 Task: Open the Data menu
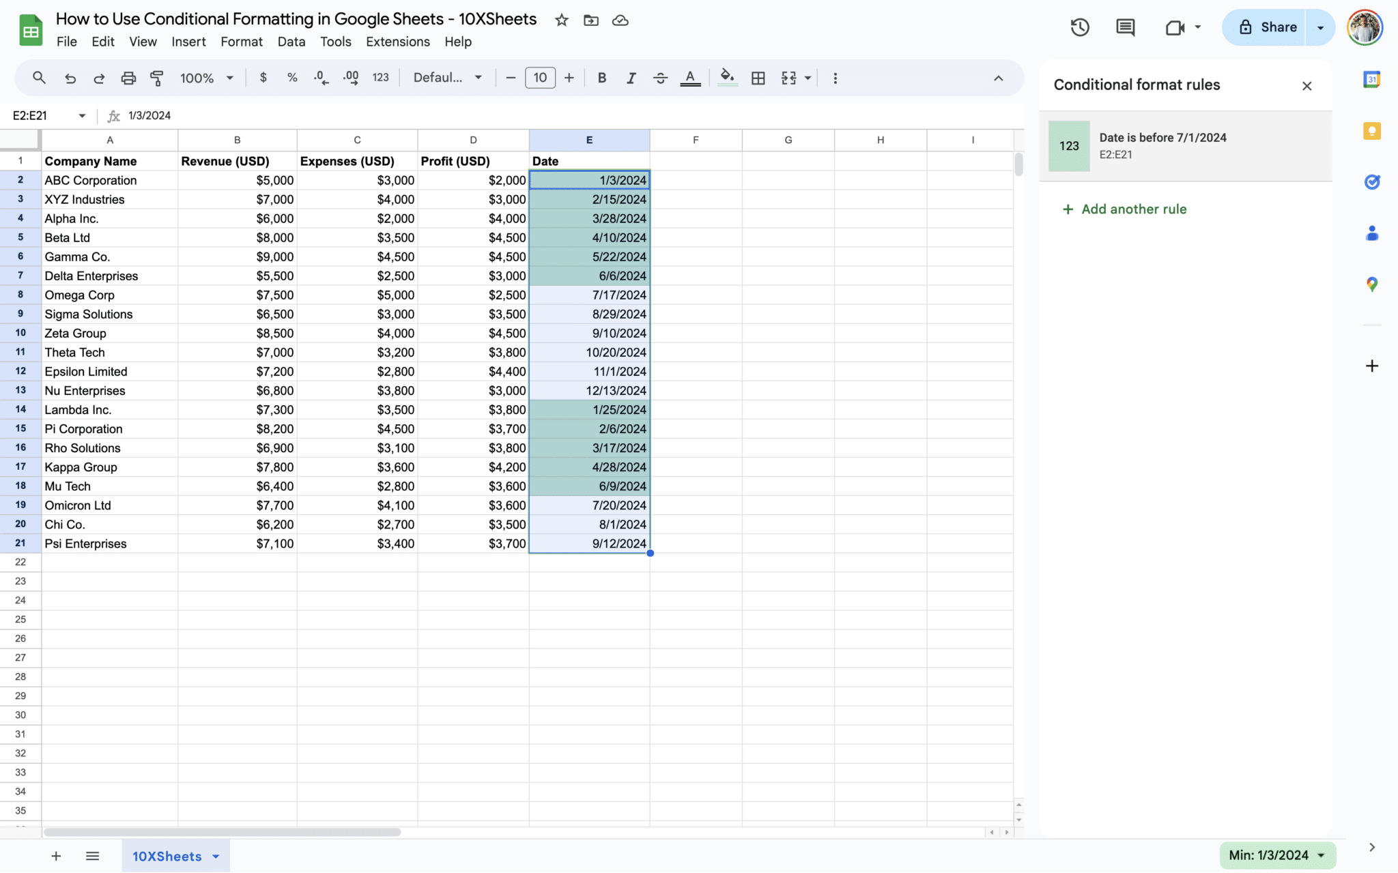coord(291,42)
